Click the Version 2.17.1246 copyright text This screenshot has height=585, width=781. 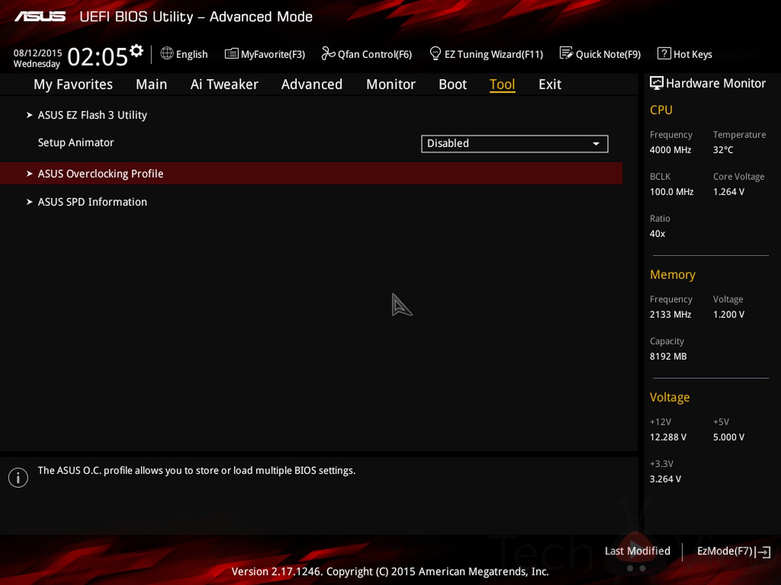click(390, 571)
